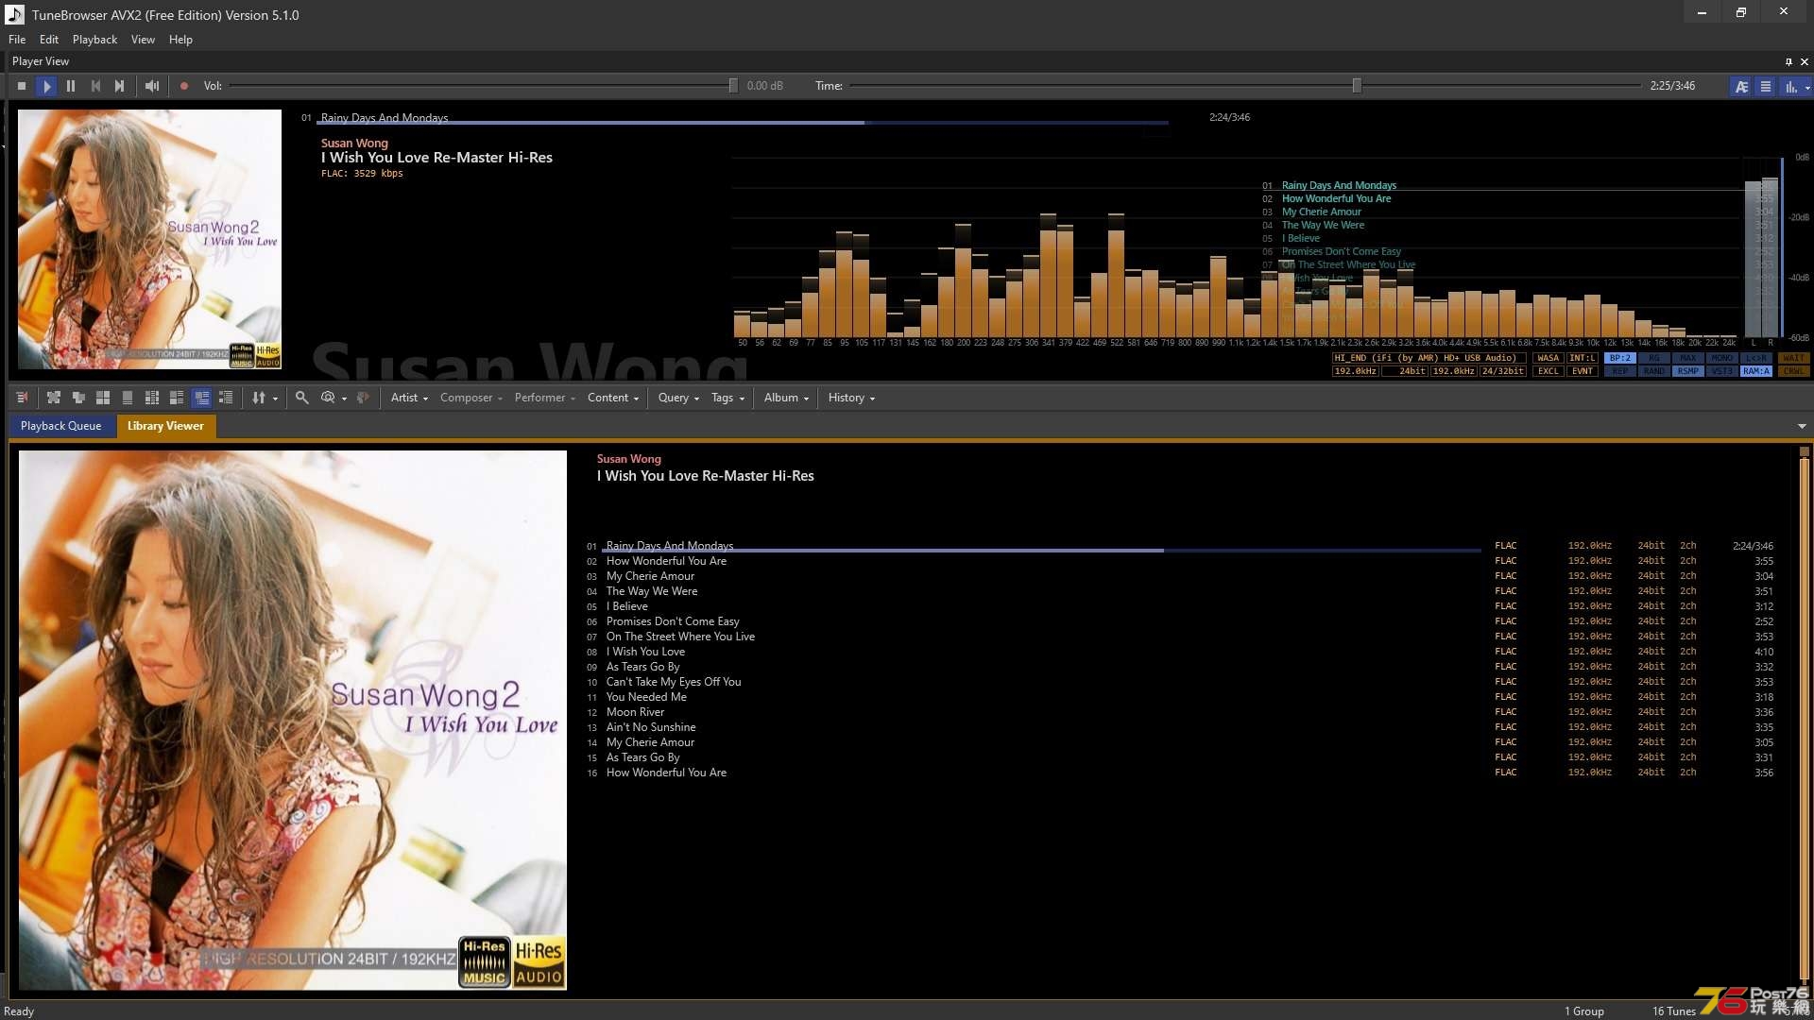This screenshot has width=1814, height=1020.
Task: Click the list view icon in Player View
Action: (x=1765, y=86)
